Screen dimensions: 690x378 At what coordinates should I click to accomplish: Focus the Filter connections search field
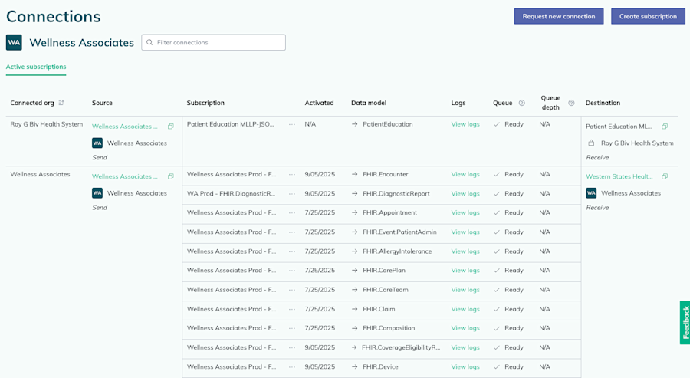point(213,42)
